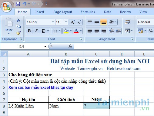Open the Office Button menu
154x116 pixels.
click(x=6, y=7)
